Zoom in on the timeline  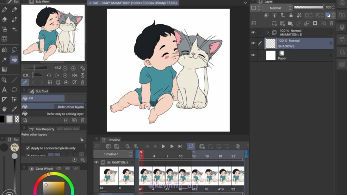136,146
